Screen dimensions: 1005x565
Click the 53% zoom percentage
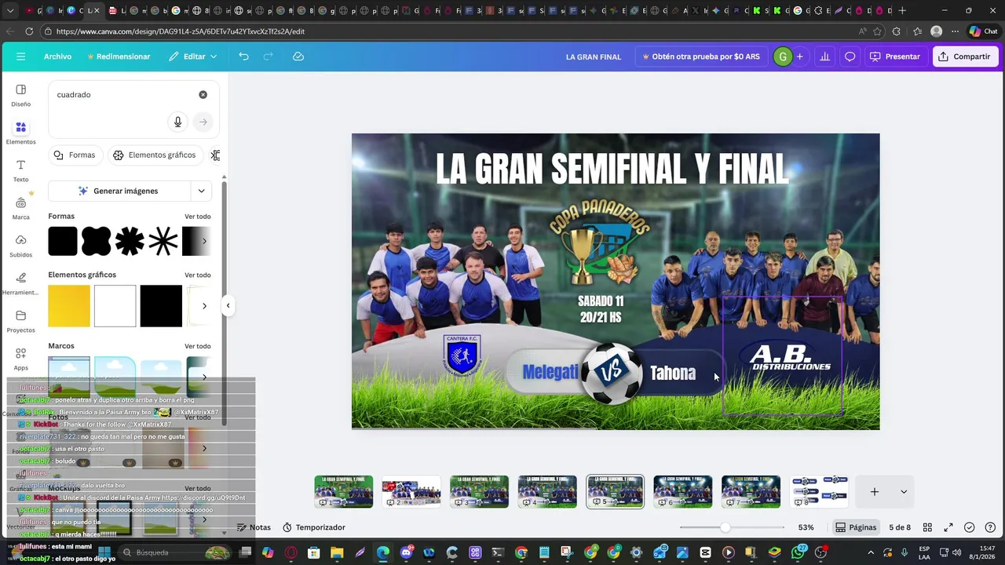[806, 527]
